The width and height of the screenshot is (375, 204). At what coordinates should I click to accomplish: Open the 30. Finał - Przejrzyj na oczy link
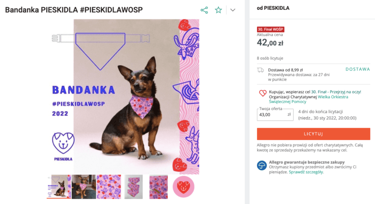[x=336, y=92]
